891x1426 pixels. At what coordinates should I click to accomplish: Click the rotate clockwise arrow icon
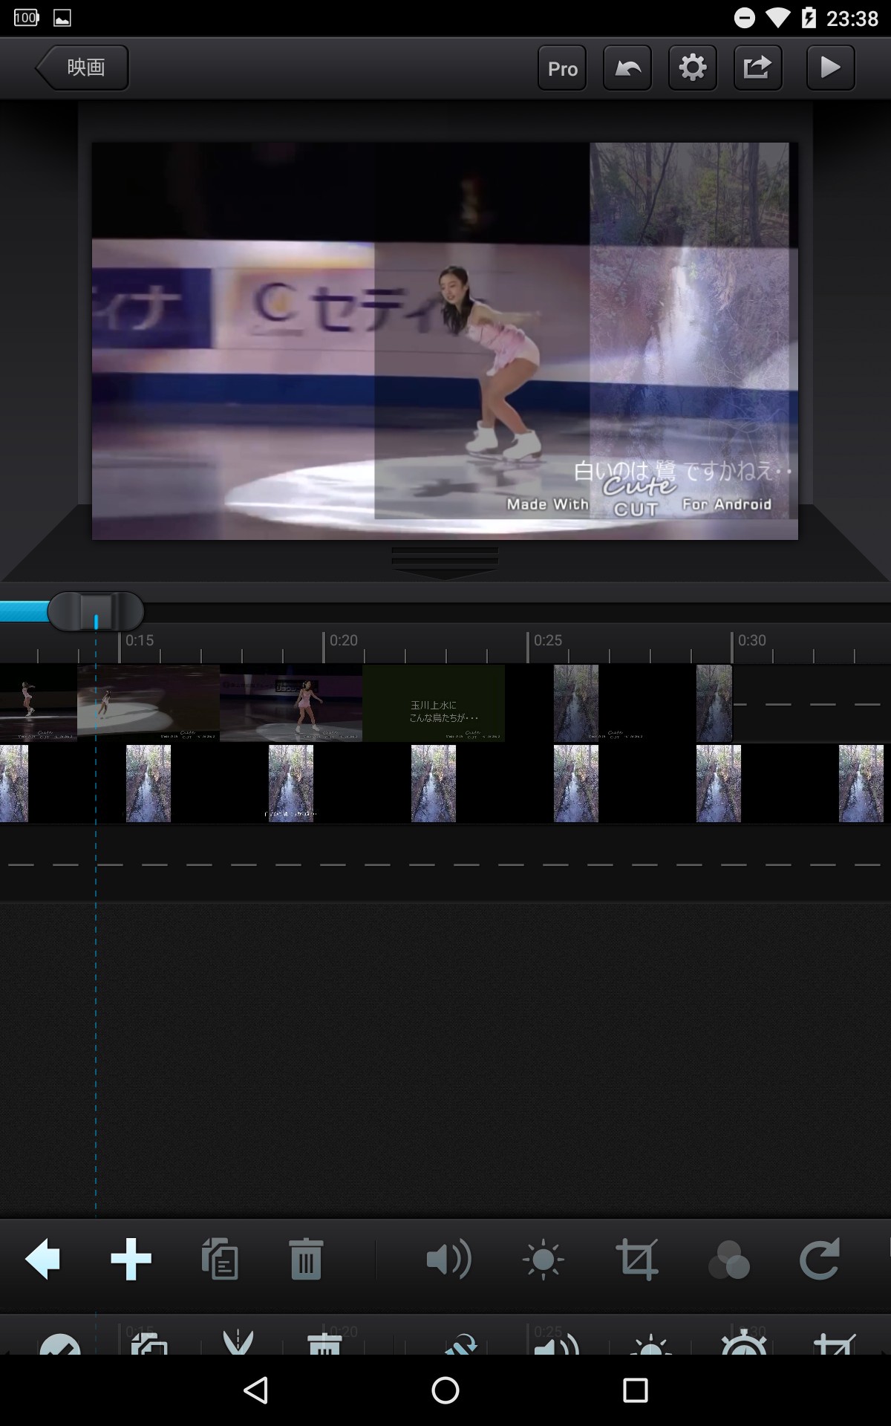pos(820,1259)
